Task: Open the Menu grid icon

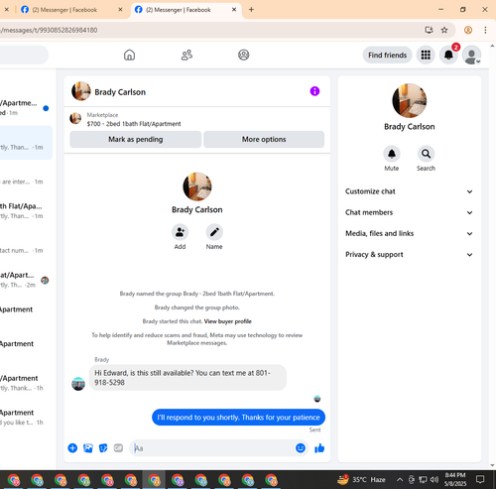Action: click(x=426, y=55)
